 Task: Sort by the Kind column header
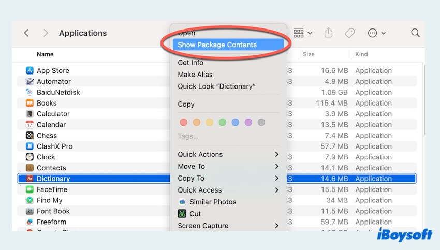coord(361,54)
